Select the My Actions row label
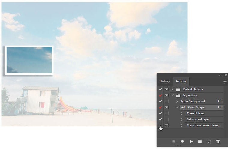Viewport: 228px width, 150px height. (190, 95)
